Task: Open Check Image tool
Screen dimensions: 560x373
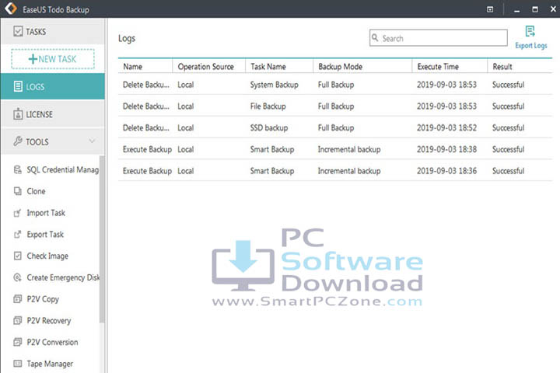Action: (47, 256)
